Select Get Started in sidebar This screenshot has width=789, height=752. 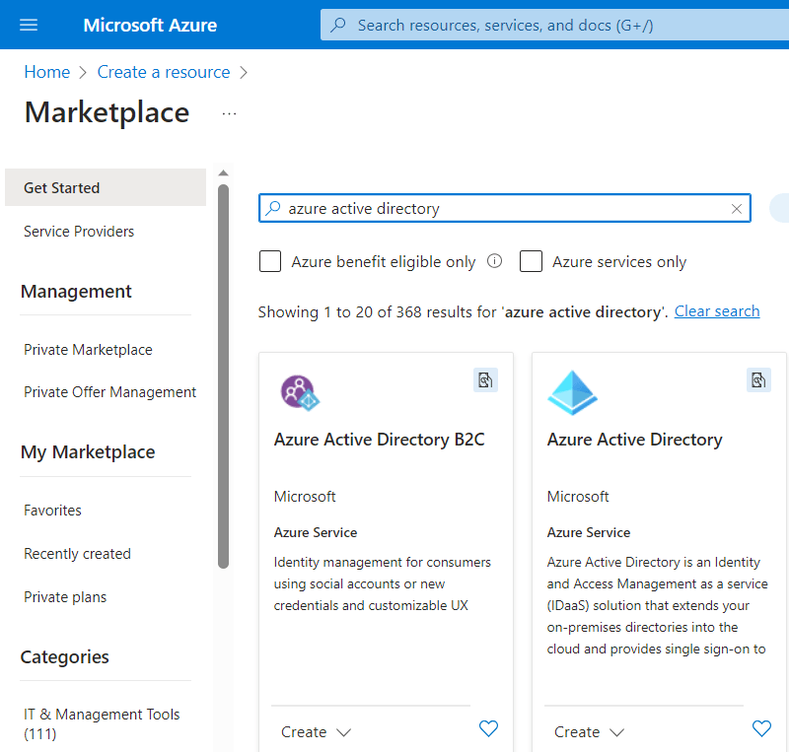(x=106, y=187)
